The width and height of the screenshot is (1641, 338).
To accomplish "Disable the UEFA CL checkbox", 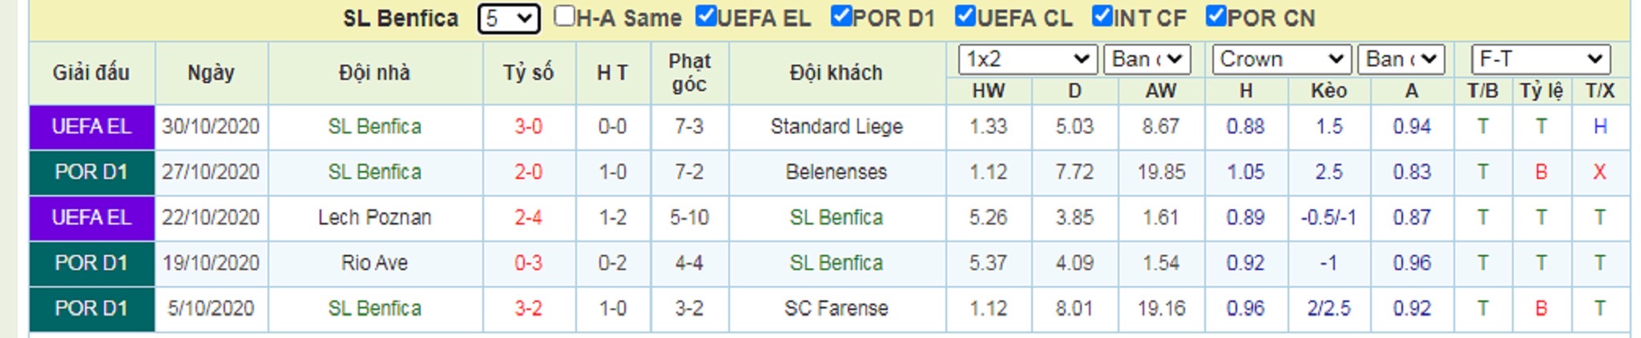I will coord(966,16).
